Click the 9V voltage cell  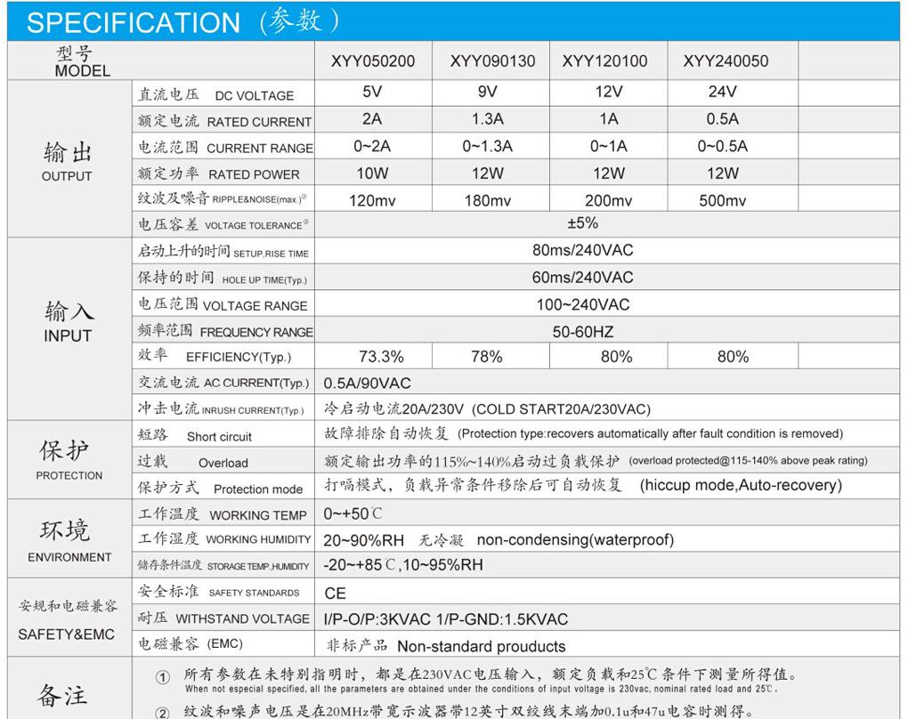coord(488,92)
